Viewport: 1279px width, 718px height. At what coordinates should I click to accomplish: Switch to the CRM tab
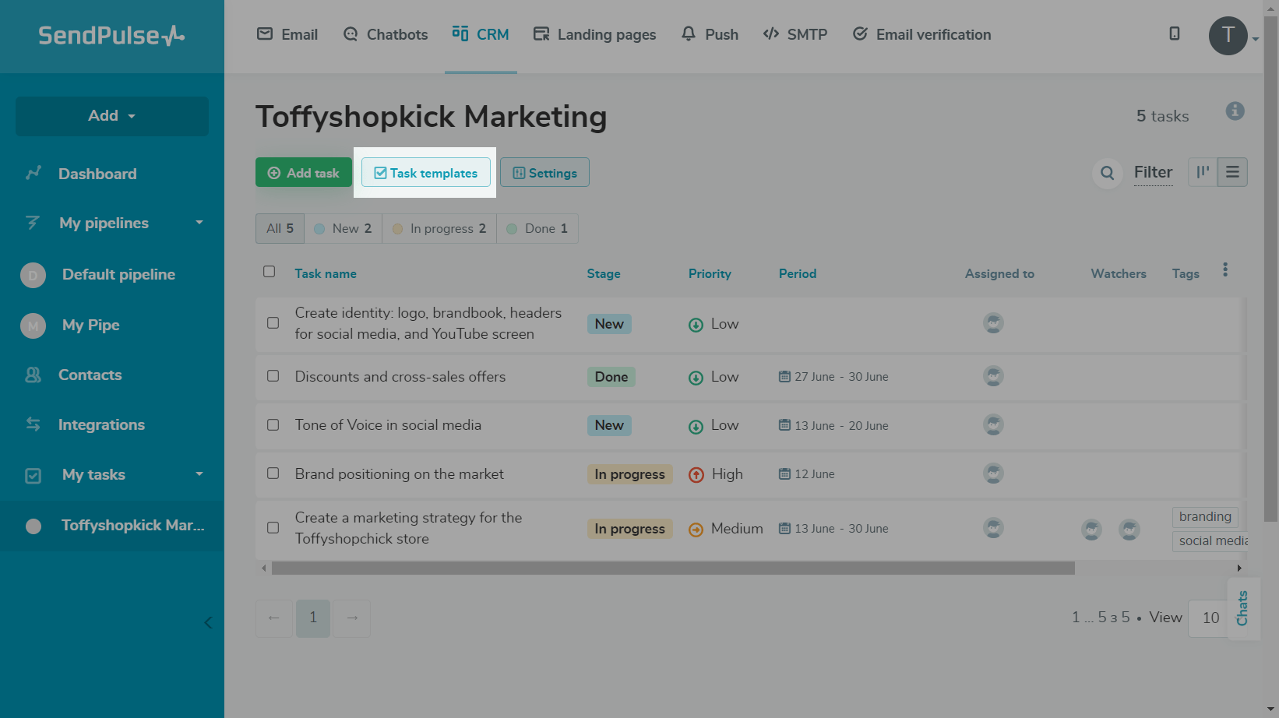pos(481,34)
